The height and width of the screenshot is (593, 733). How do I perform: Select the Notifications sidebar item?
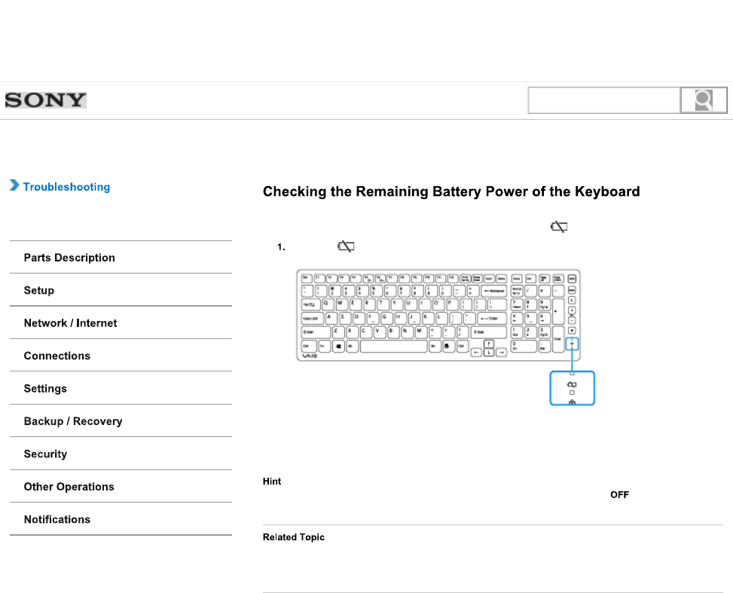(x=57, y=519)
